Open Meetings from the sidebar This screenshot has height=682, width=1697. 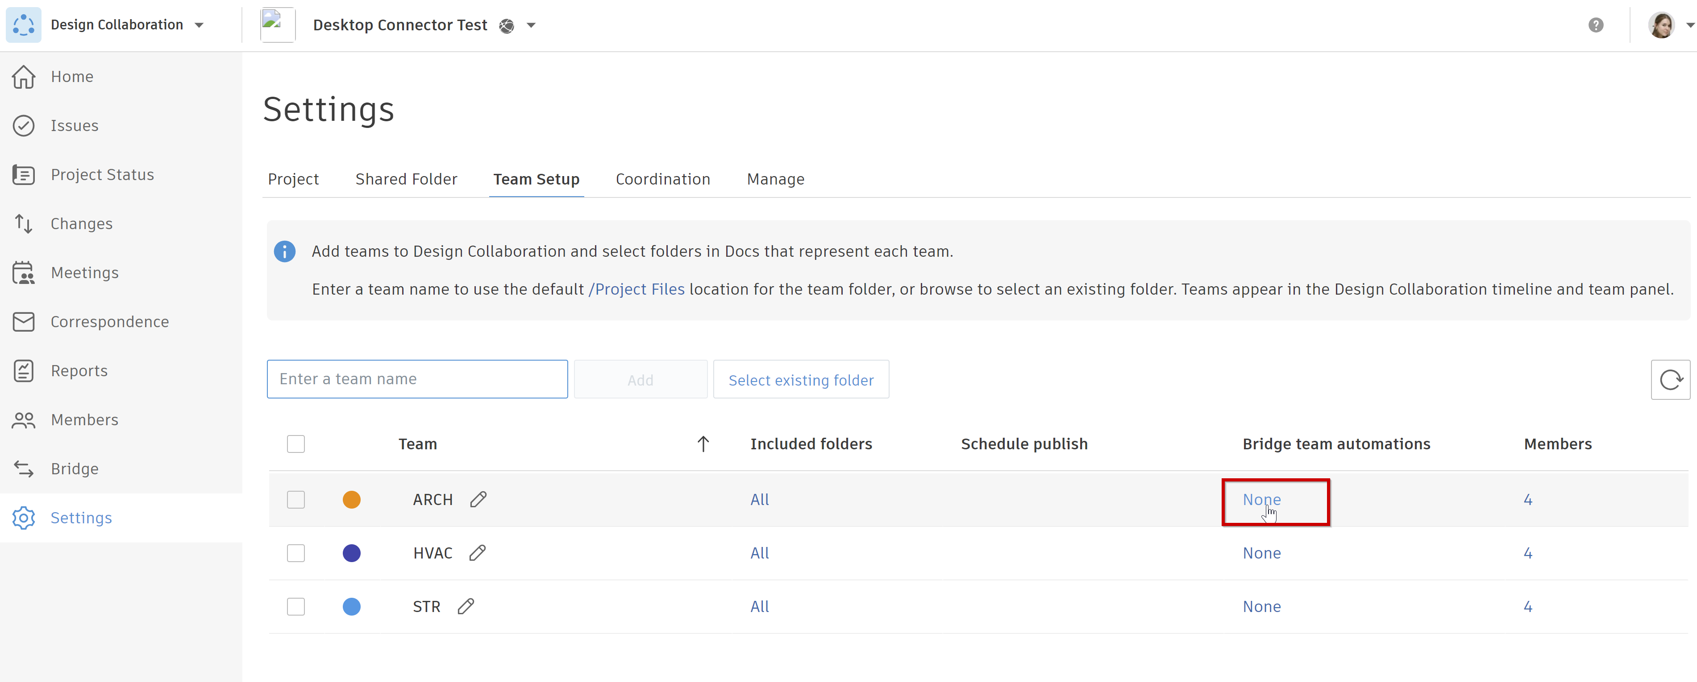coord(84,272)
